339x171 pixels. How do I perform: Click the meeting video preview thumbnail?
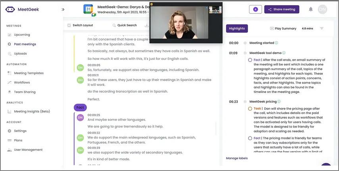[179, 23]
